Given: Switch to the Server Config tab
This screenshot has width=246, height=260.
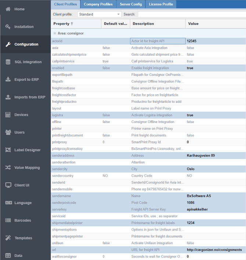Looking at the screenshot, I should point(131,4).
